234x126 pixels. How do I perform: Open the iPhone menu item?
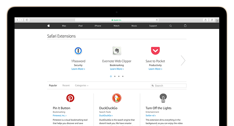pyautogui.click(x=98, y=26)
